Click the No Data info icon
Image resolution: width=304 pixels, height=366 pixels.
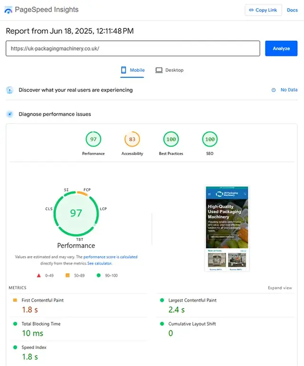tap(274, 90)
